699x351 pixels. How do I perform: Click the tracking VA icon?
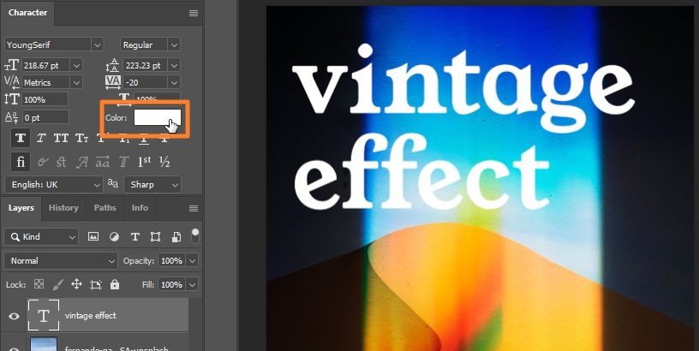[x=113, y=82]
